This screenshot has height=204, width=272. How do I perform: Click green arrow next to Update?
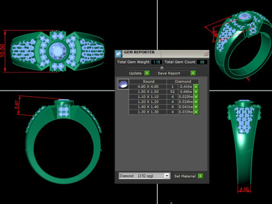coord(147,73)
